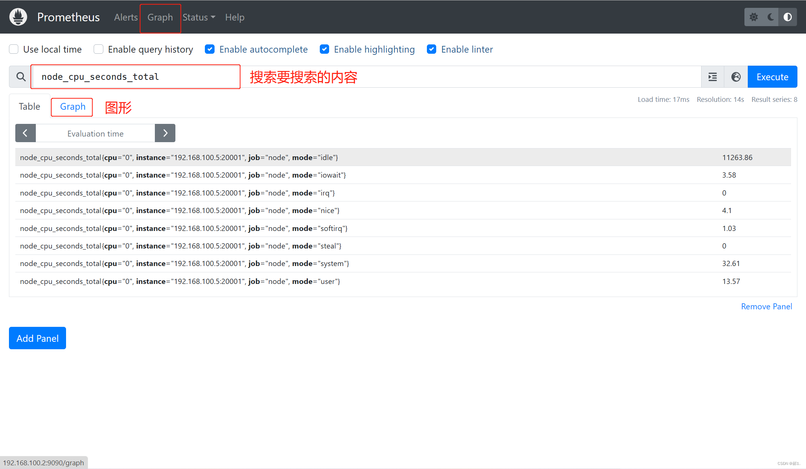Enable the Use local time checkbox
The width and height of the screenshot is (806, 469).
[13, 49]
